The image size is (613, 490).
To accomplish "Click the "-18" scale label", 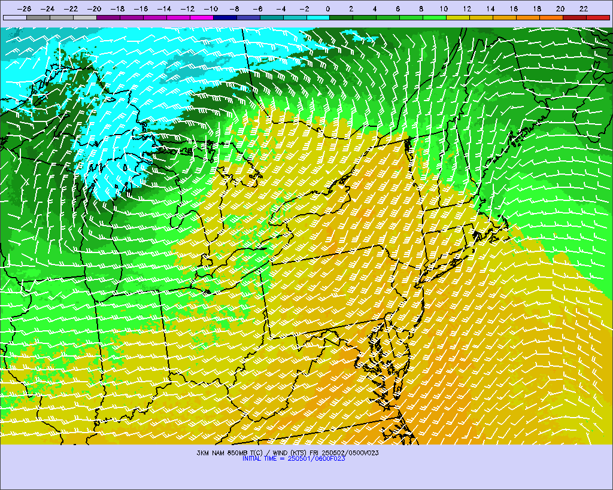I will tap(117, 9).
